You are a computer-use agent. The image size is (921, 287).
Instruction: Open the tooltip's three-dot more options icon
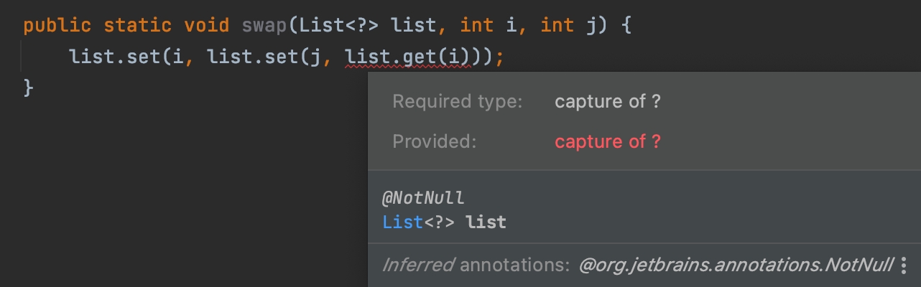904,265
